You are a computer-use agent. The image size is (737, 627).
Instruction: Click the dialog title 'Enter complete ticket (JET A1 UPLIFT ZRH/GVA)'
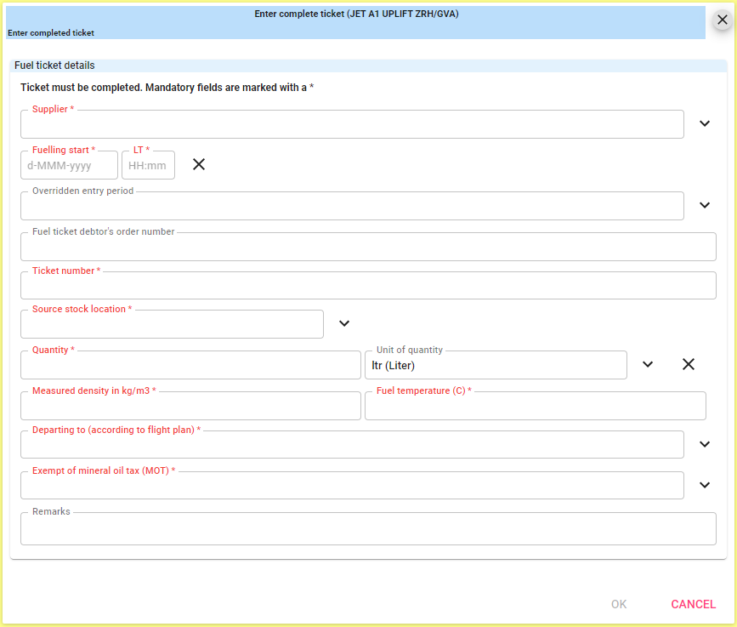(356, 14)
